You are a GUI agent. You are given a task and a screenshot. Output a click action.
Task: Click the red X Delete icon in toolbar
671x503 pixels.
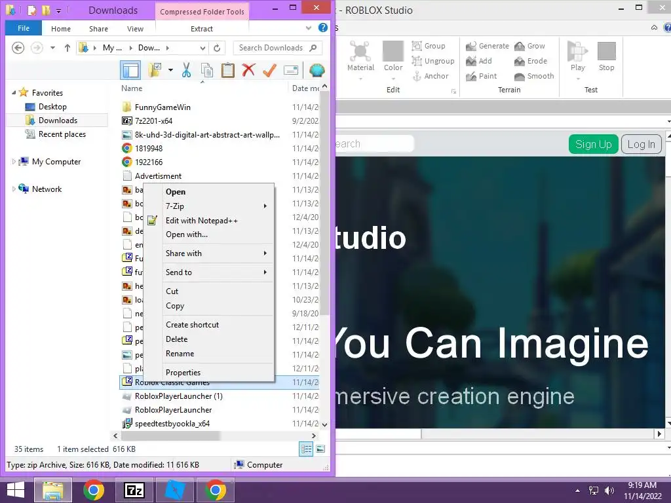[248, 70]
